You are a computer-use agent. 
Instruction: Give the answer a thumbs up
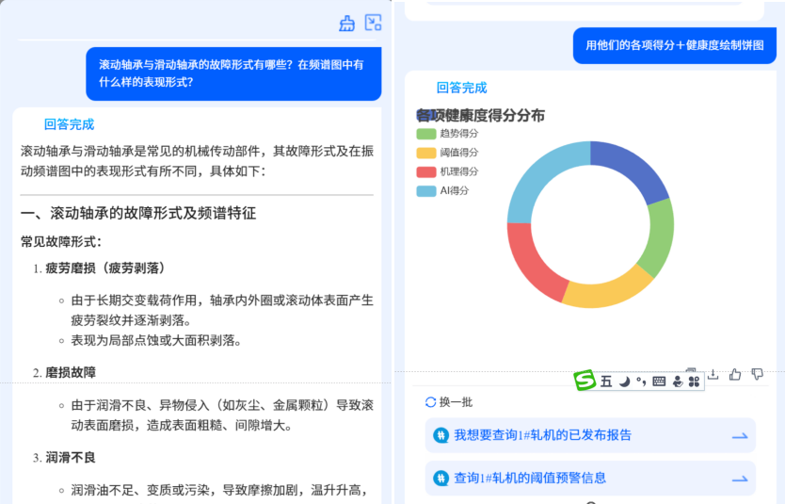(735, 374)
